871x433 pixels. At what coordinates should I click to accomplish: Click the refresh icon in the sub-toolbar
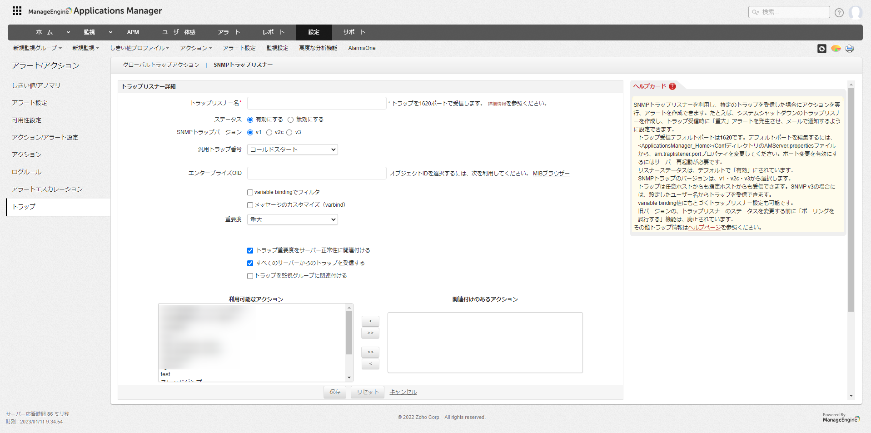822,49
